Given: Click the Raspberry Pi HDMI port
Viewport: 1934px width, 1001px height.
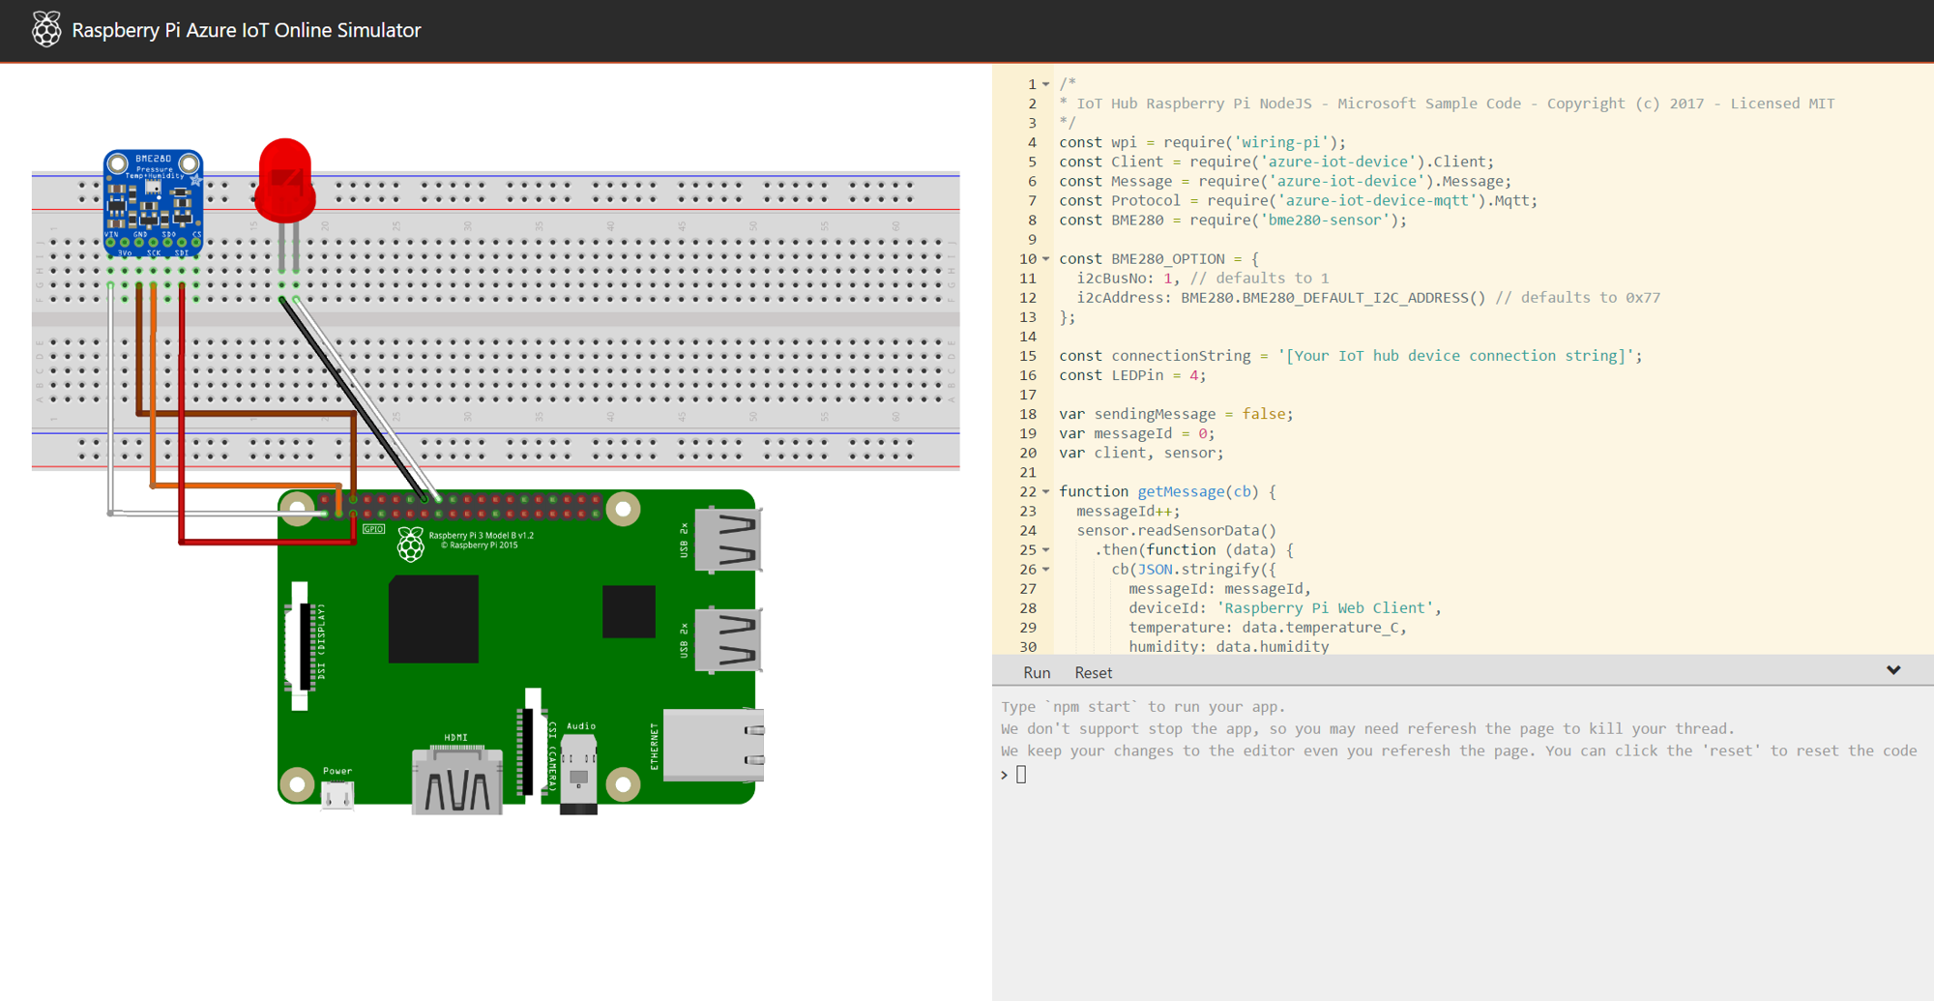Looking at the screenshot, I should coord(456,779).
